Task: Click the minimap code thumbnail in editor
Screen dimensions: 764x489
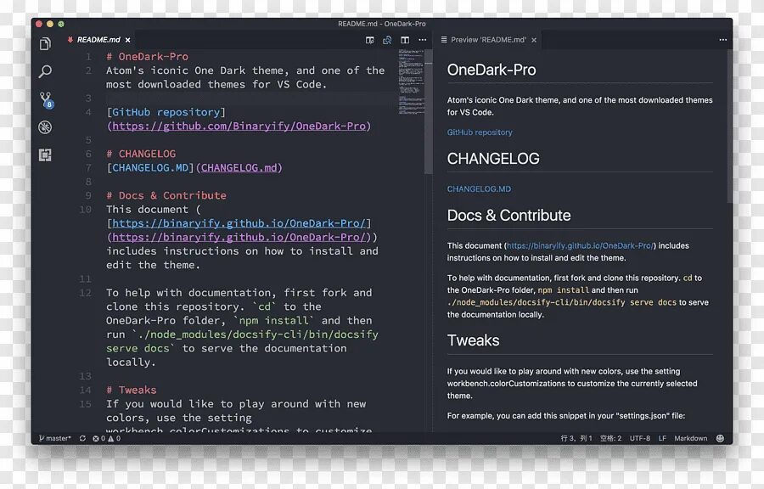Action: click(411, 81)
